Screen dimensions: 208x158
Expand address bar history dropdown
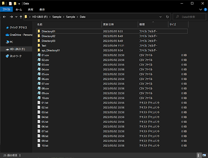tap(160, 17)
